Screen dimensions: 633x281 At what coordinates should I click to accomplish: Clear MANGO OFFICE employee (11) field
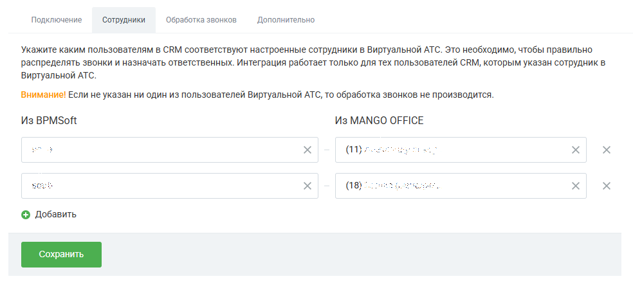pyautogui.click(x=576, y=150)
